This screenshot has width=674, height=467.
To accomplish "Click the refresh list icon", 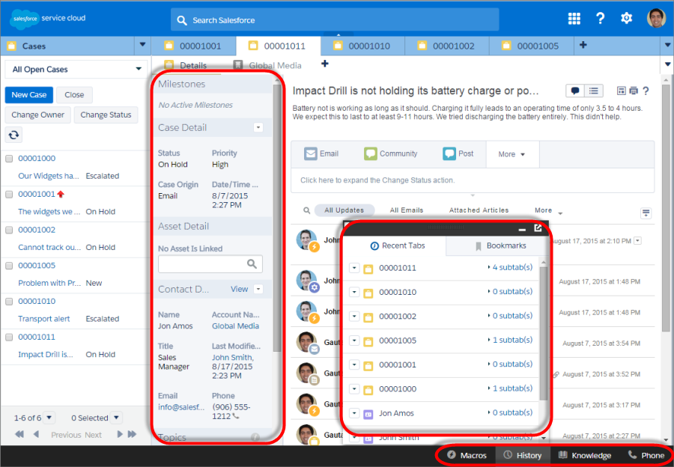I will (x=13, y=135).
